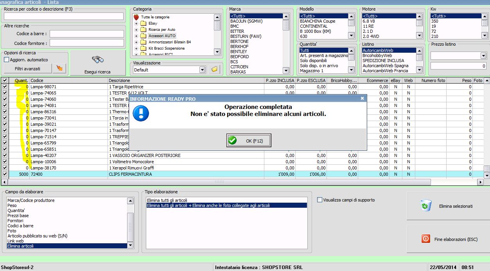Click the Prezzo listino numeric field showing 0
Viewport: 490px width, 271px height.
[x=458, y=66]
